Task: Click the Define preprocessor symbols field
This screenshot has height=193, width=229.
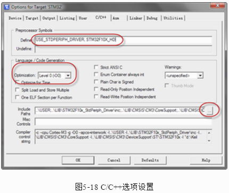Action: pos(124,40)
